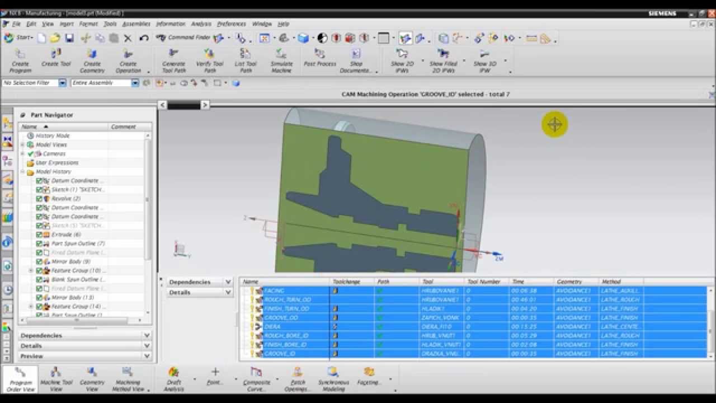Select the GROOVE_ID operation row

click(475, 353)
